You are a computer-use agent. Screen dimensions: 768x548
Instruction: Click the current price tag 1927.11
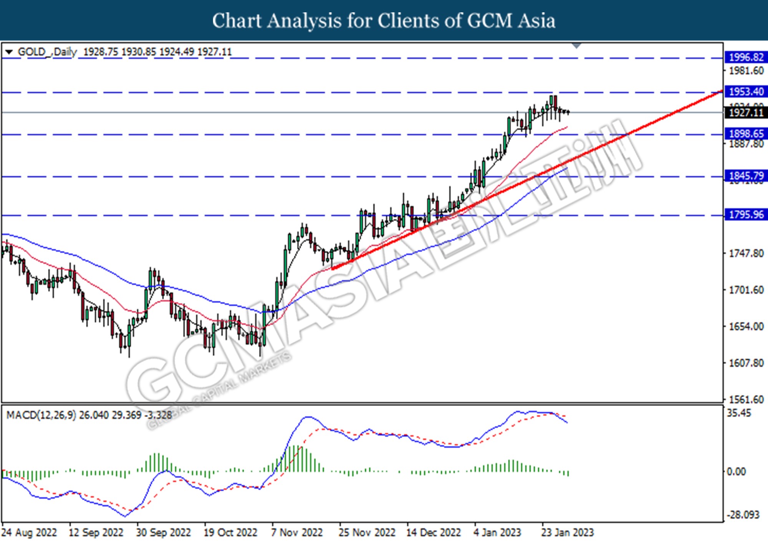pyautogui.click(x=746, y=112)
